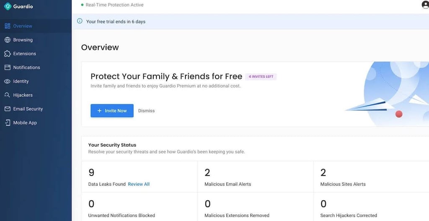Click 'Your Security Status' heading
Viewport: 429px width, 221px height.
click(x=112, y=145)
